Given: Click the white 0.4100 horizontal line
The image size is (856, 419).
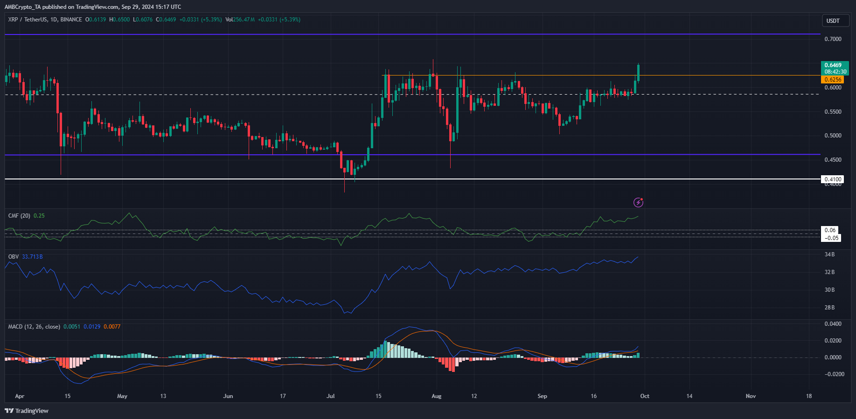Looking at the screenshot, I should click(x=412, y=179).
